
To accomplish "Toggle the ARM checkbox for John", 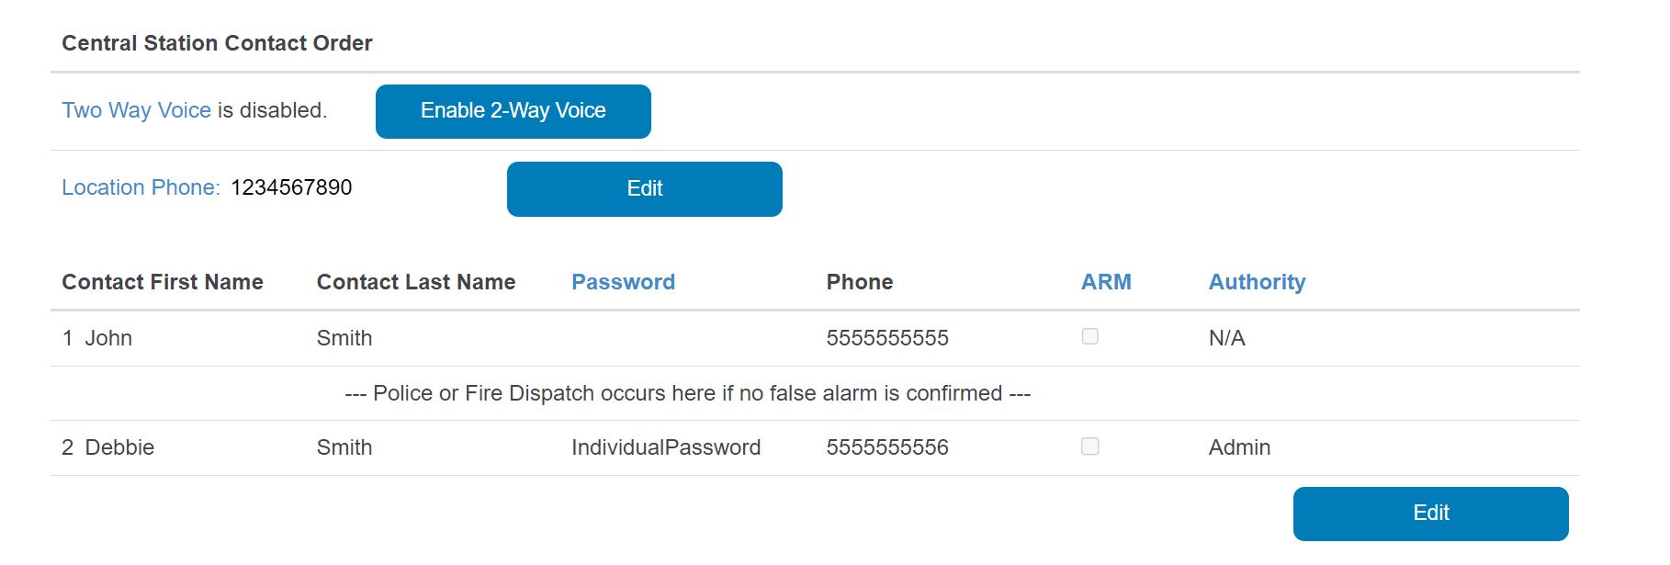I will coord(1089,337).
